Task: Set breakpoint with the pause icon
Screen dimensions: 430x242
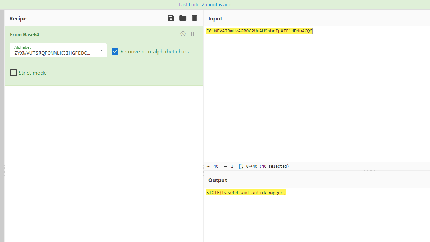Action: (x=193, y=34)
